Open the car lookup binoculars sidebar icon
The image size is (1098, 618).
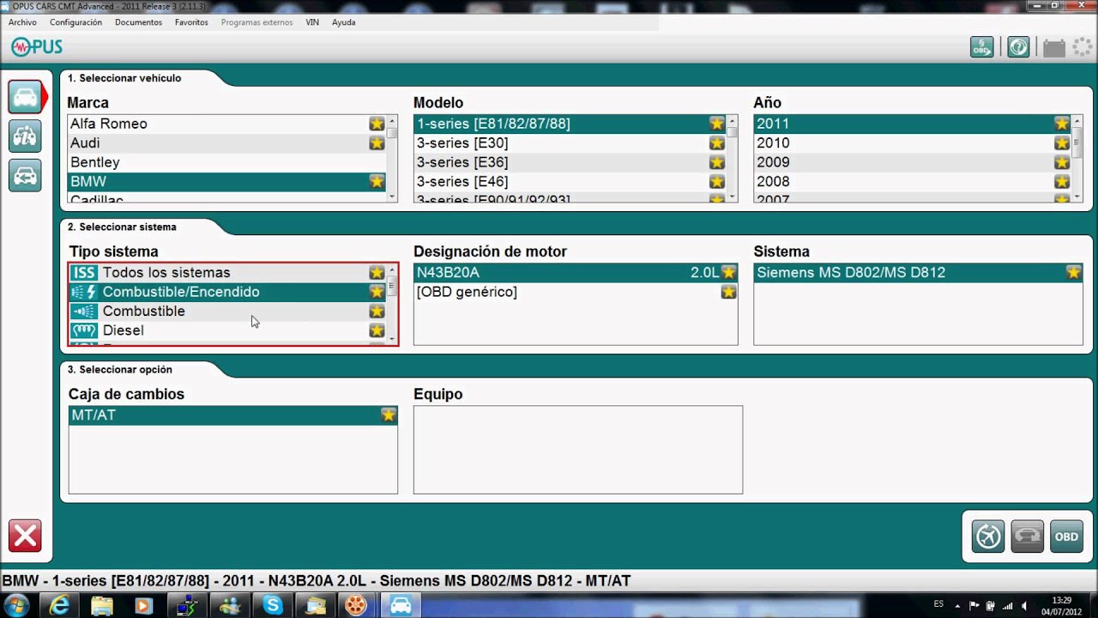click(x=25, y=136)
